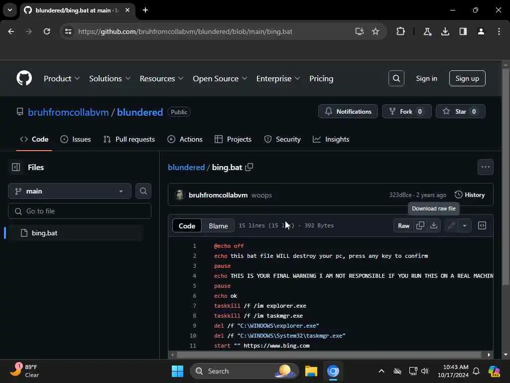Open the symbols panel icon

tap(482, 225)
